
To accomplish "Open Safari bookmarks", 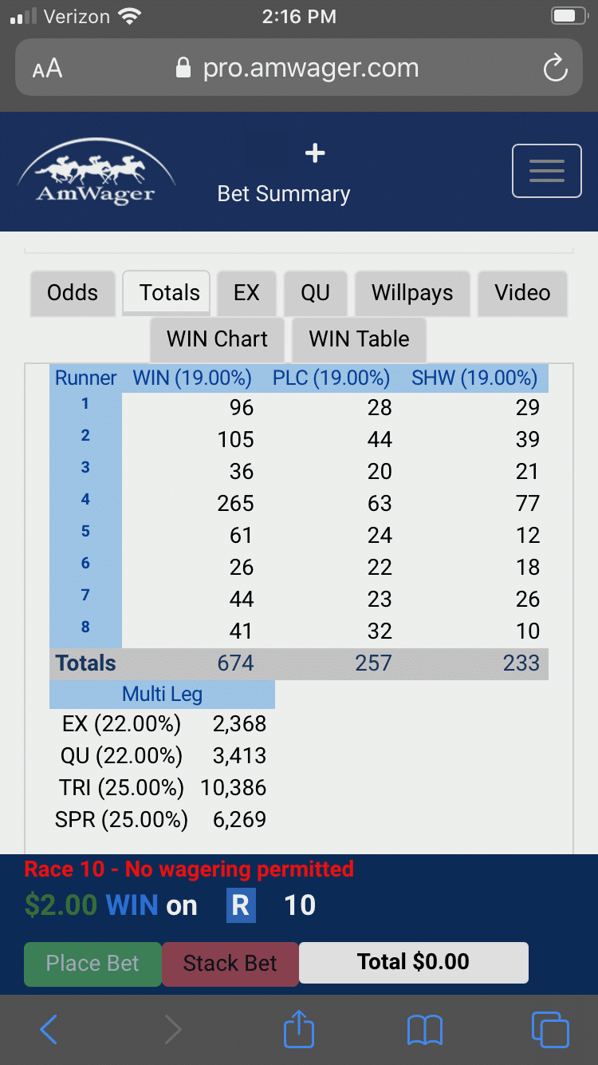I will tap(424, 1030).
